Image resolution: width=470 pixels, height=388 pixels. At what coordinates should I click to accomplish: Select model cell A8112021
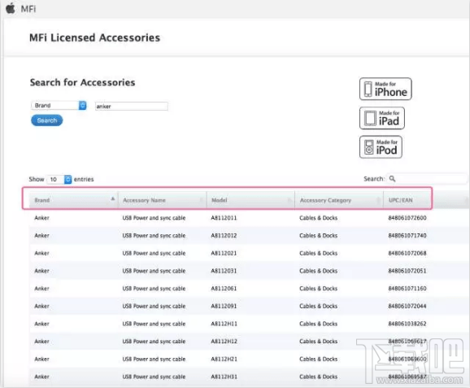224,253
